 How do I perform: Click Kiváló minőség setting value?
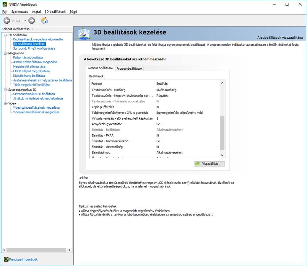pos(166,90)
